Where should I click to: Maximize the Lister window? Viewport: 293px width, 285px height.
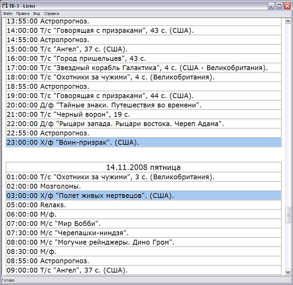coord(279,6)
